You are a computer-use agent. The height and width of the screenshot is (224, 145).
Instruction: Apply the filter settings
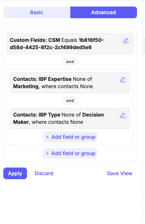(x=15, y=173)
